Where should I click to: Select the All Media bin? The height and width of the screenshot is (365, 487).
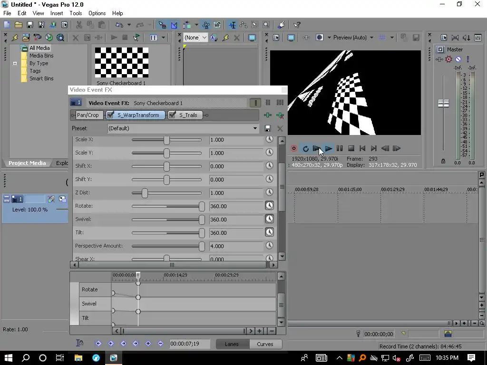[39, 48]
